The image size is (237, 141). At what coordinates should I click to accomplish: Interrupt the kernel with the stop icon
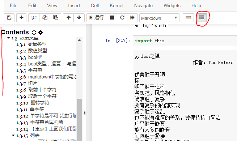pyautogui.click(x=112, y=18)
